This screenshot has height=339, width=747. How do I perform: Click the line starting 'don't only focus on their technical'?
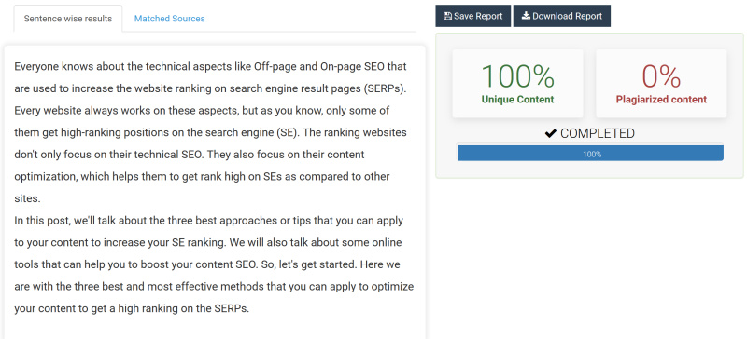tap(190, 155)
